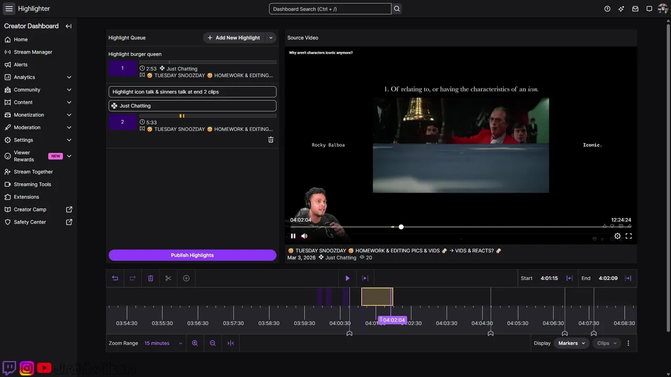Click the scissors split tool
The width and height of the screenshot is (671, 377).
tap(168, 278)
